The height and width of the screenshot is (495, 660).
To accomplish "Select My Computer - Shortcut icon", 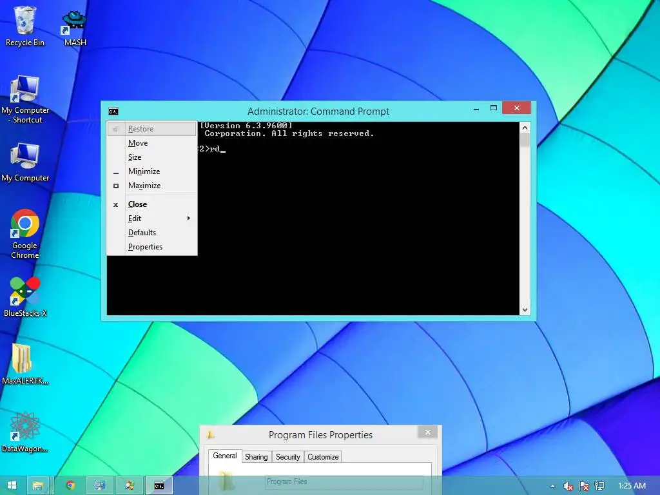I will (x=25, y=99).
